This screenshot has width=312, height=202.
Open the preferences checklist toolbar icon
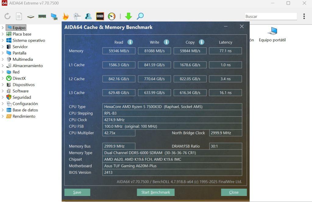click(x=77, y=16)
